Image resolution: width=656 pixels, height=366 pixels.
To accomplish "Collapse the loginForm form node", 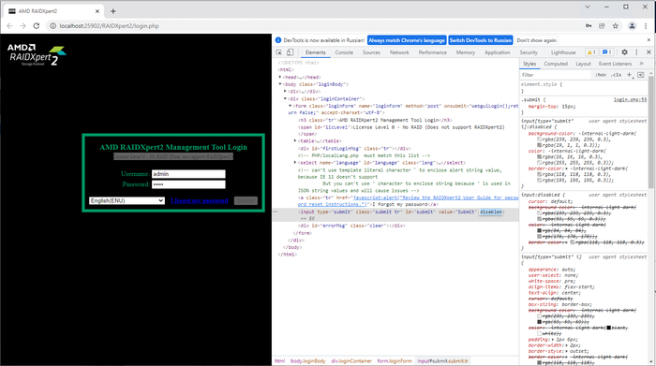I will tap(290, 106).
